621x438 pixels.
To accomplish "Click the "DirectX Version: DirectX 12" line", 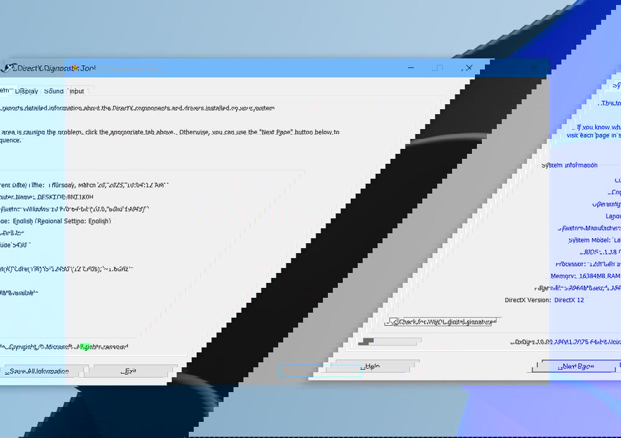I will tap(544, 300).
